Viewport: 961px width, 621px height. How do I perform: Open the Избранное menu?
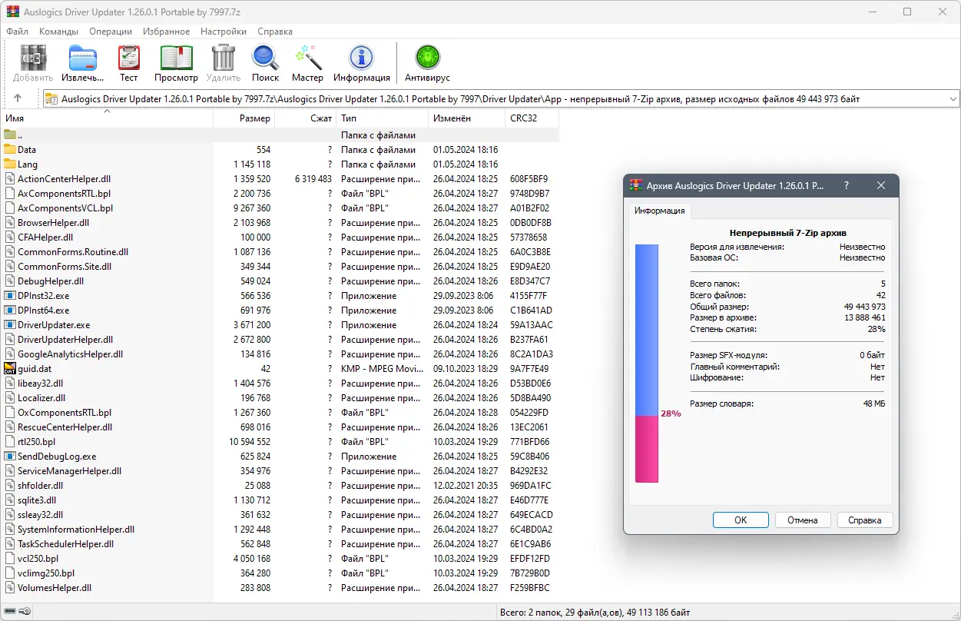(166, 32)
